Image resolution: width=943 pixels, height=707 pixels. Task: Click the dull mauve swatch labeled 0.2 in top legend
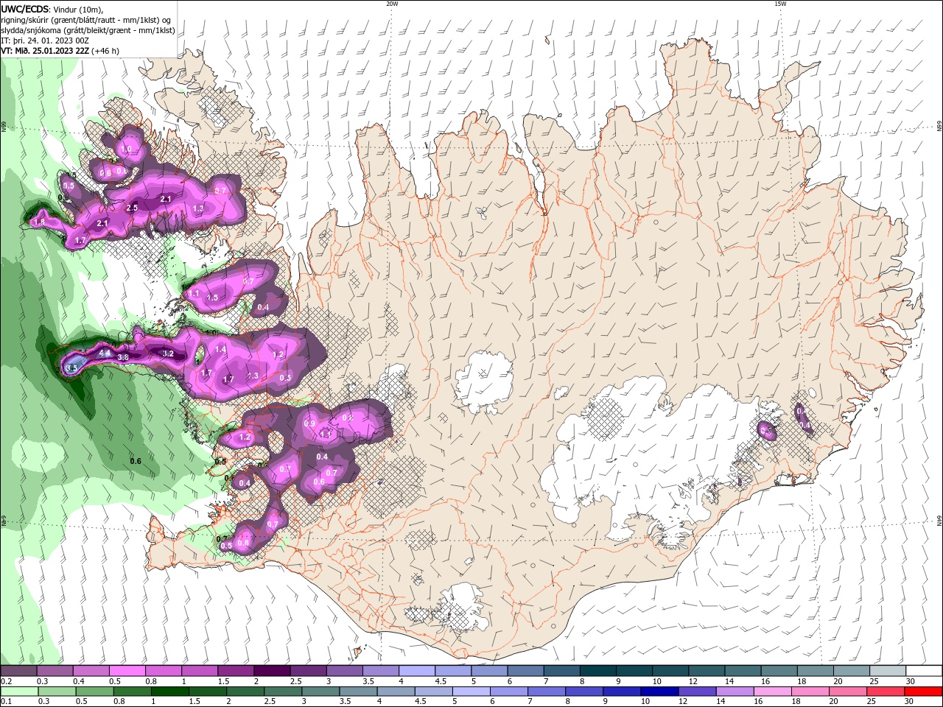(x=18, y=671)
